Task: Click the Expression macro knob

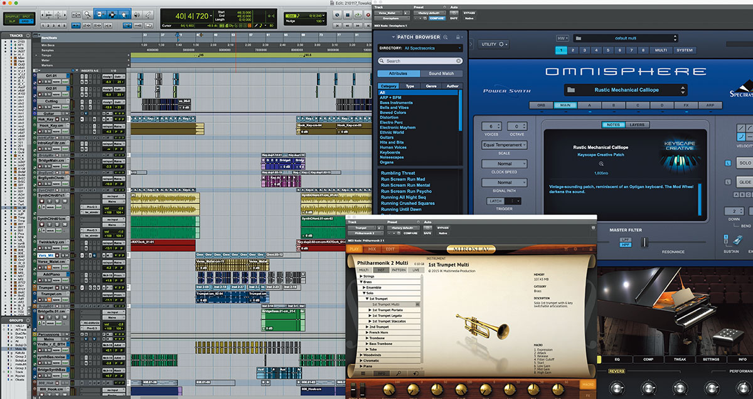Action: (389, 390)
